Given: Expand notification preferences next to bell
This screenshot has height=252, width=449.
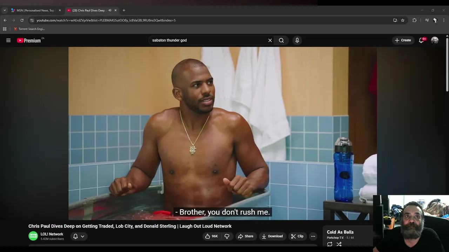Looking at the screenshot, I should (x=82, y=236).
